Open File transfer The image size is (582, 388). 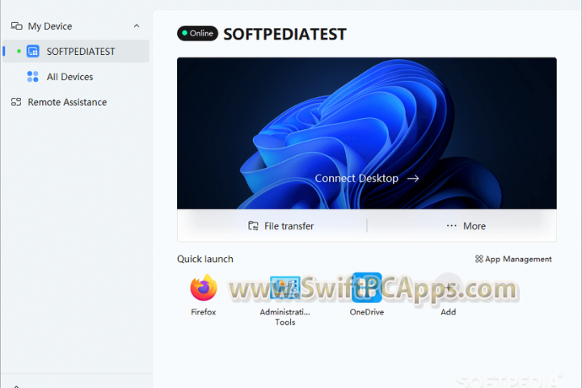[281, 226]
